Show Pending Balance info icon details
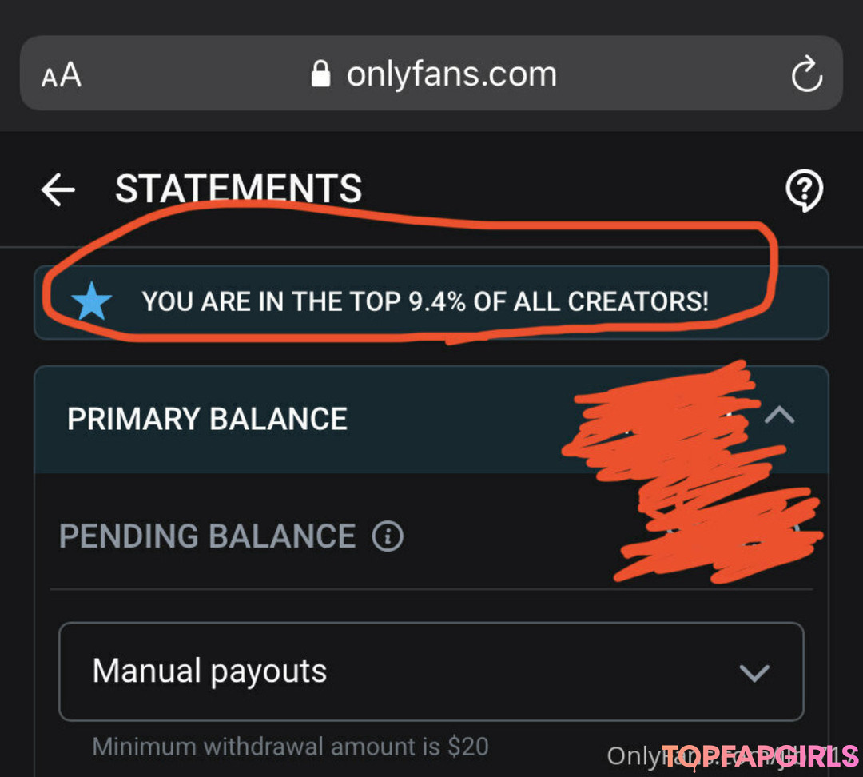Viewport: 863px width, 777px height. click(388, 536)
